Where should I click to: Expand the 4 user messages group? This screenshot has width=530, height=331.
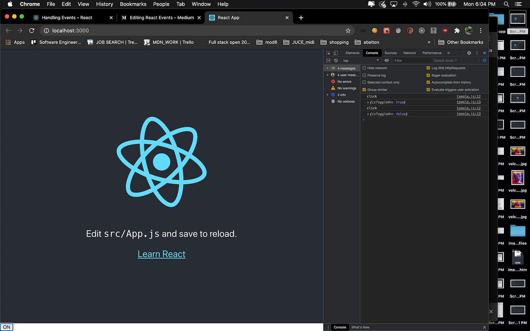[x=327, y=75]
